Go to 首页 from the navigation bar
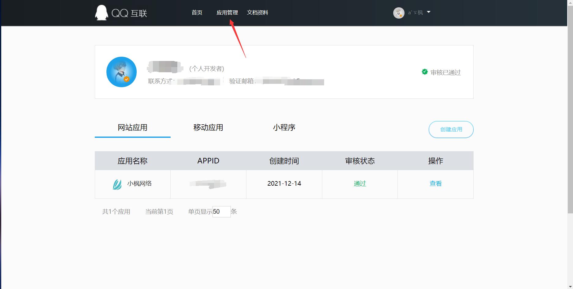 click(x=197, y=12)
